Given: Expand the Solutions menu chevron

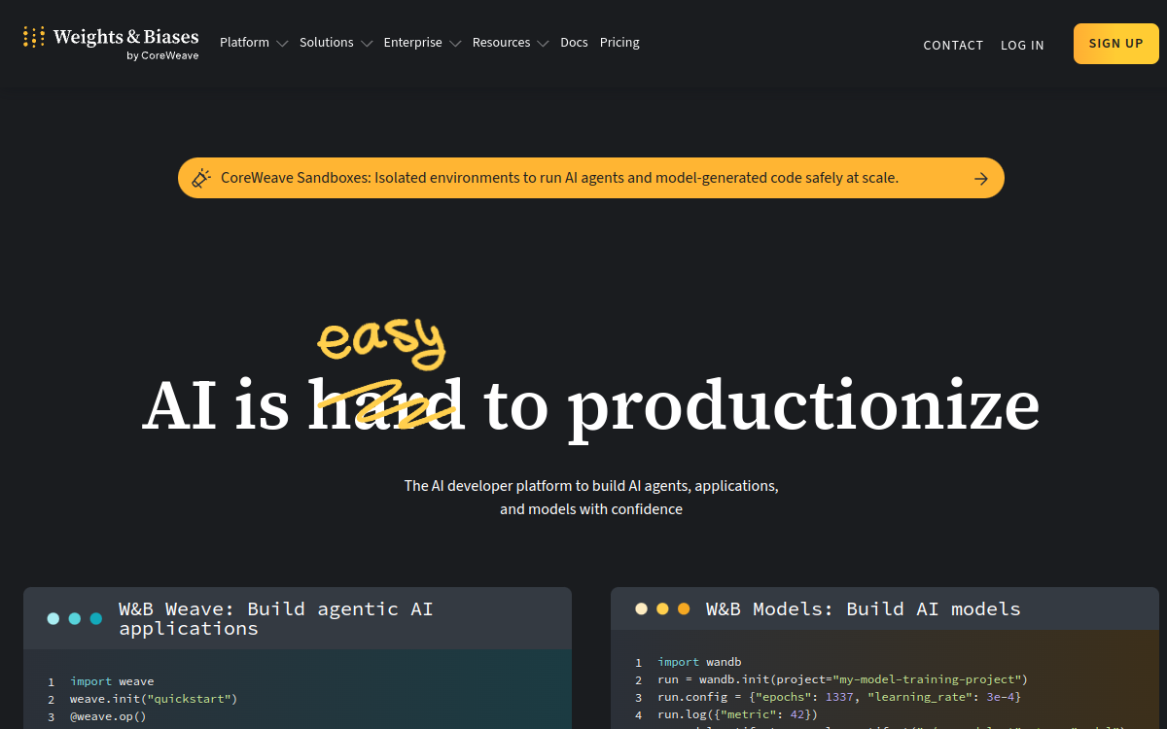Looking at the screenshot, I should [367, 44].
